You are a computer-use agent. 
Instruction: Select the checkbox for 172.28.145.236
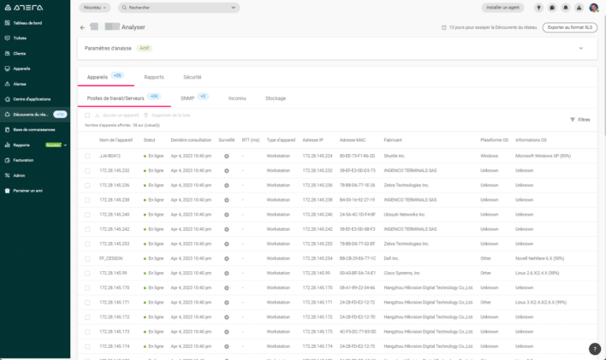click(87, 185)
